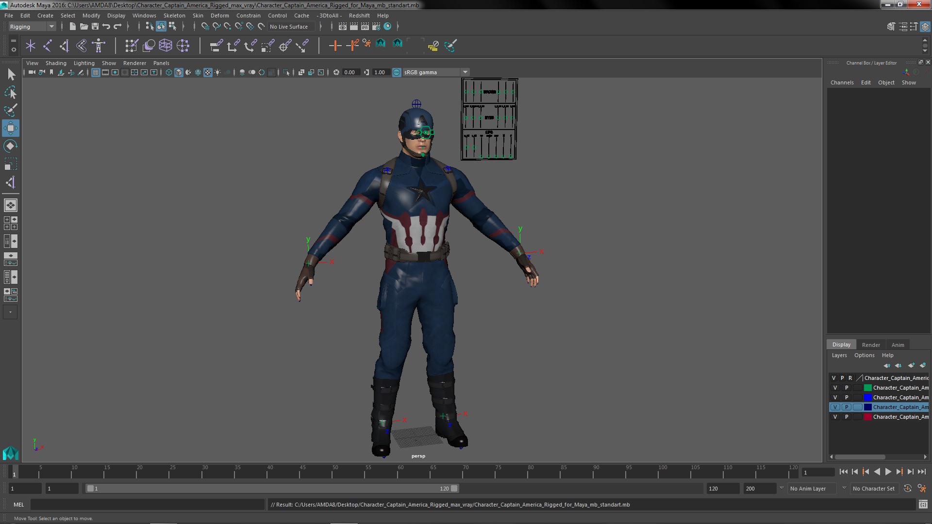The height and width of the screenshot is (524, 932).
Task: Switch to the Render layer tab
Action: (x=871, y=345)
